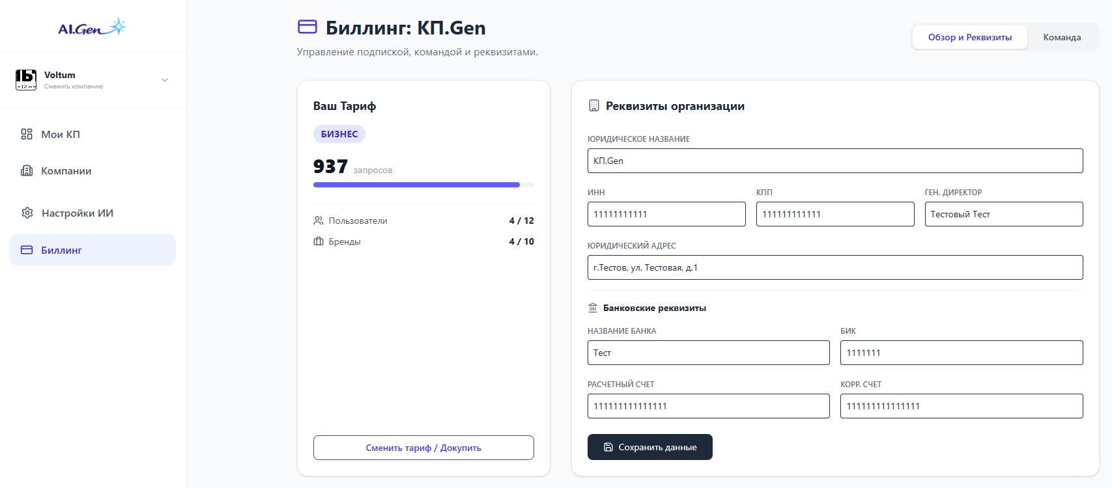Click the ИНН input field
1112x488 pixels.
pos(666,214)
